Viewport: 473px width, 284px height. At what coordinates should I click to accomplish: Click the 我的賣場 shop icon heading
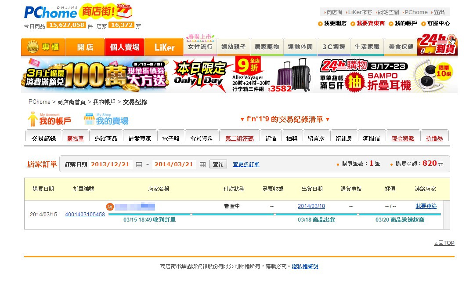(106, 119)
